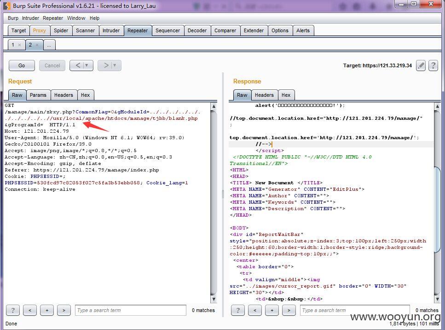This screenshot has height=330, width=445.
Task: Switch to the Spider tab
Action: pyautogui.click(x=61, y=30)
